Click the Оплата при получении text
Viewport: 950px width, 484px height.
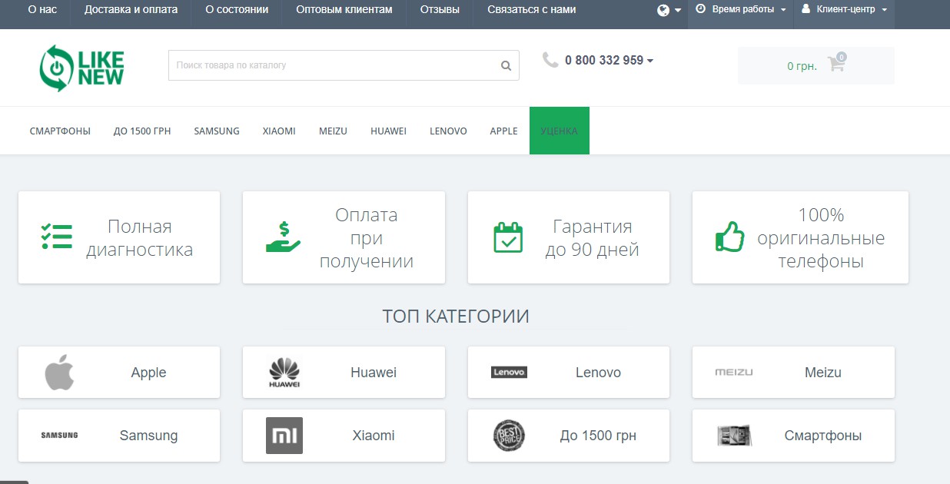[366, 238]
